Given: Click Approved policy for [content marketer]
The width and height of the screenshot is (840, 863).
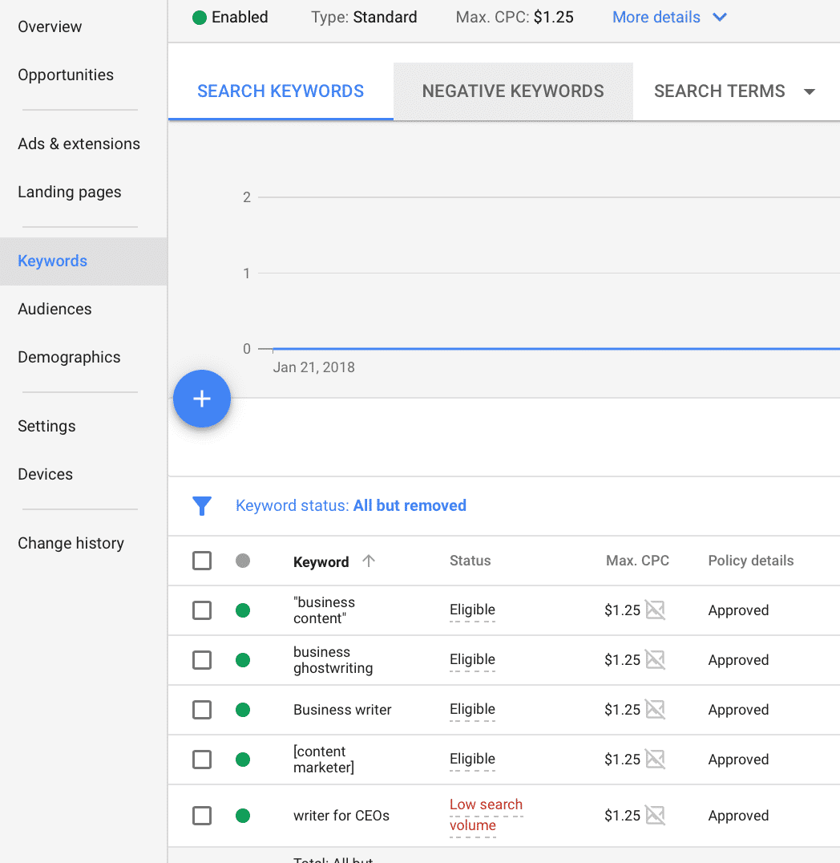Looking at the screenshot, I should pyautogui.click(x=738, y=760).
